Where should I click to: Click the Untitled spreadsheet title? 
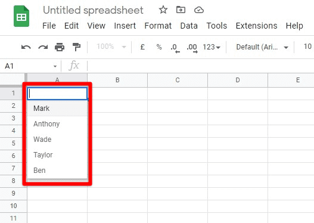[93, 10]
